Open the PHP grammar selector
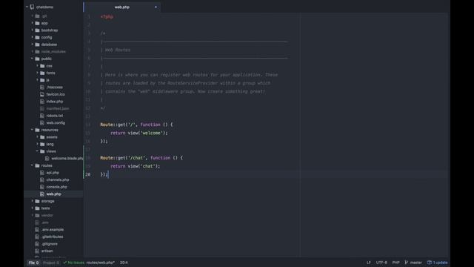This screenshot has width=474, height=267. click(x=395, y=263)
